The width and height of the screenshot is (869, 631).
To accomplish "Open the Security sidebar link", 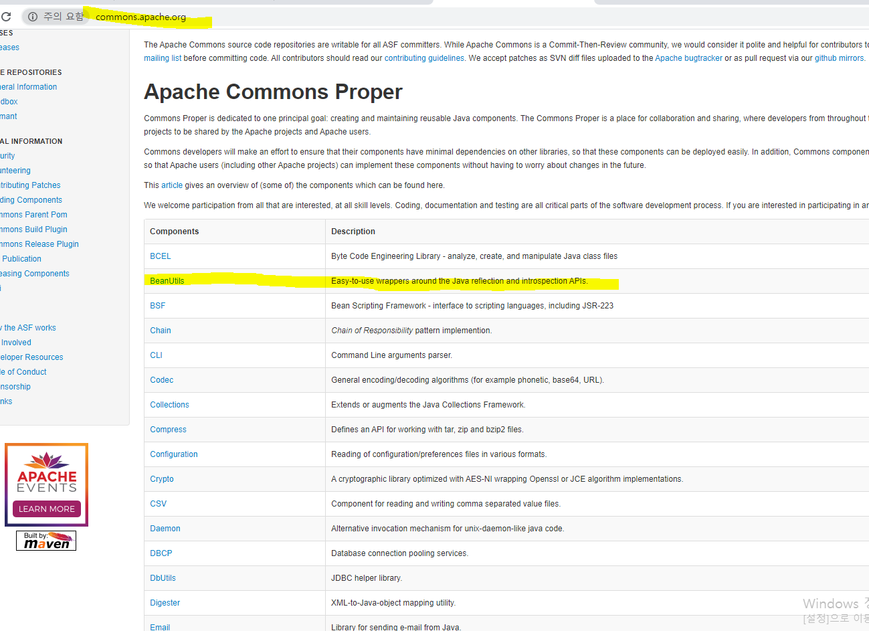I will (x=7, y=156).
